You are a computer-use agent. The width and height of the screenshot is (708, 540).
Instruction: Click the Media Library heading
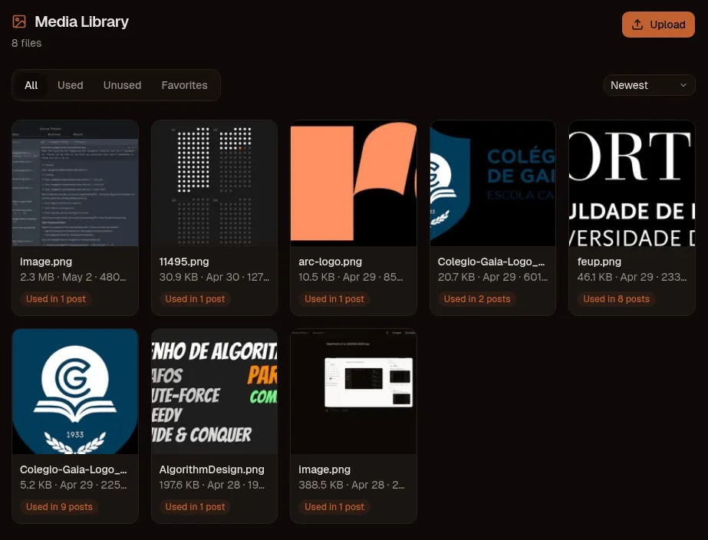point(82,21)
